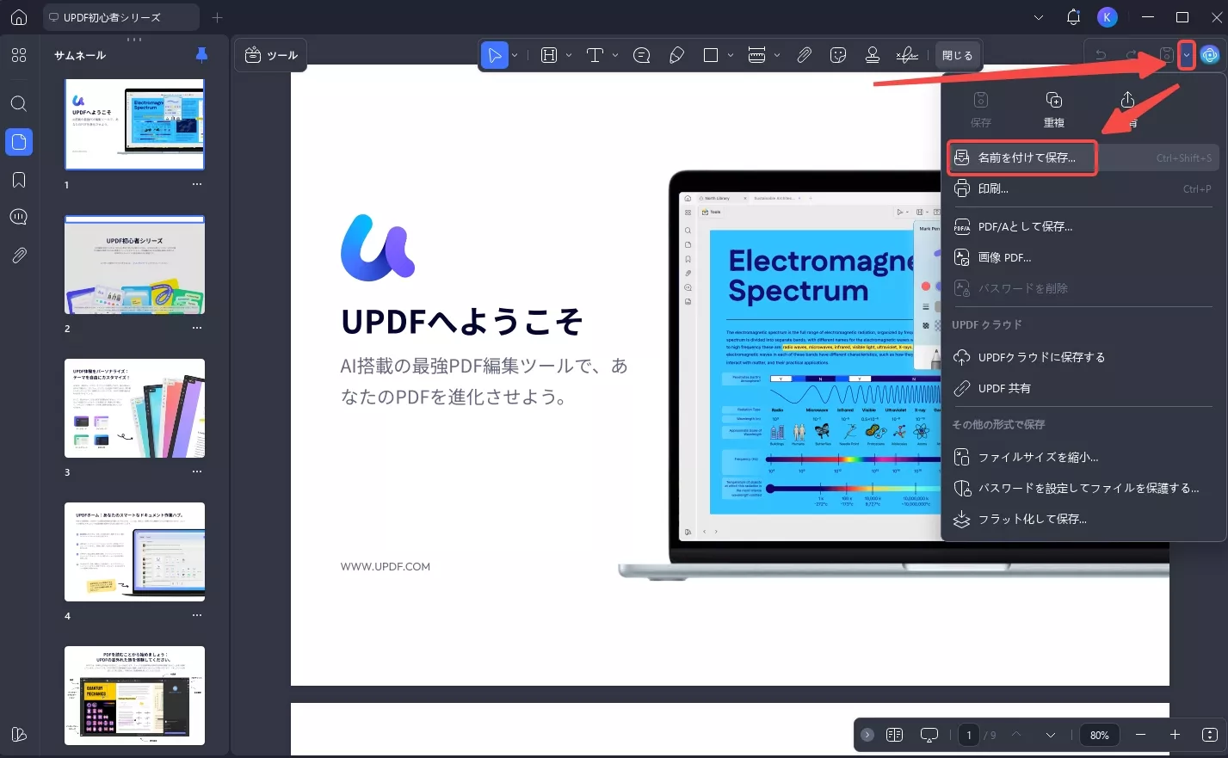Add a comment note bubble

coord(641,55)
